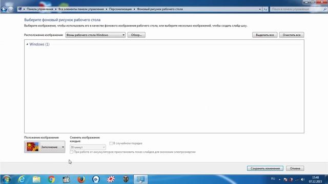Screen dimensions: 328x184
Task: Open Windows Explorer folder from taskbar
Action: click(36, 179)
